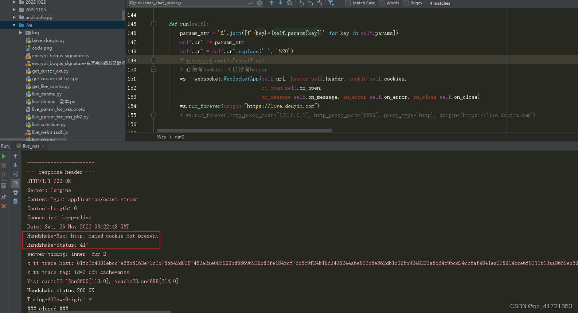
Task: Fold the run method at line 145
Action: click(153, 24)
